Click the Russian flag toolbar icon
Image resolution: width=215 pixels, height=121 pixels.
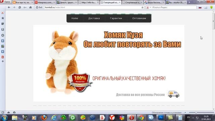click(x=200, y=7)
